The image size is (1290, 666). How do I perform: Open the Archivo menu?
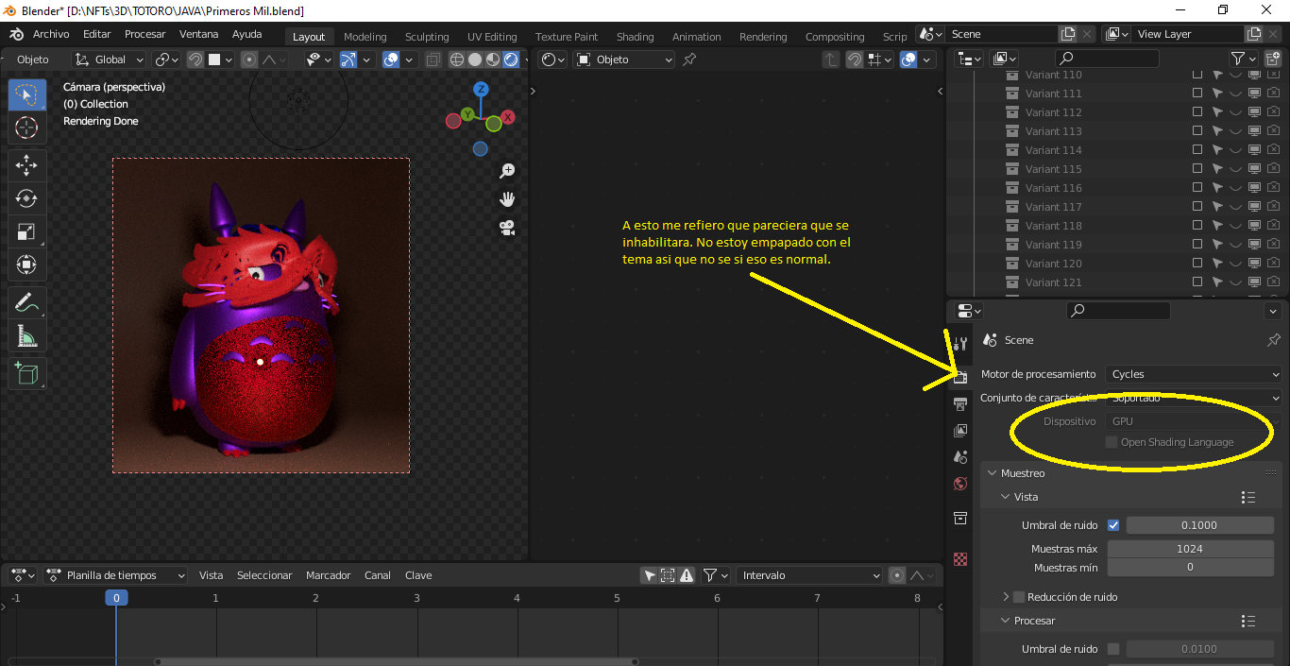51,34
